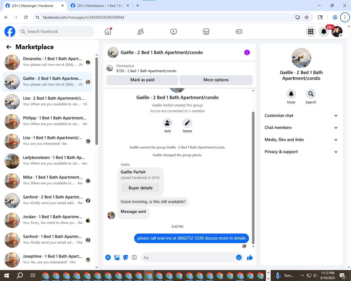The image size is (351, 281).
Task: Open the Facebook logo home link
Action: [10, 32]
